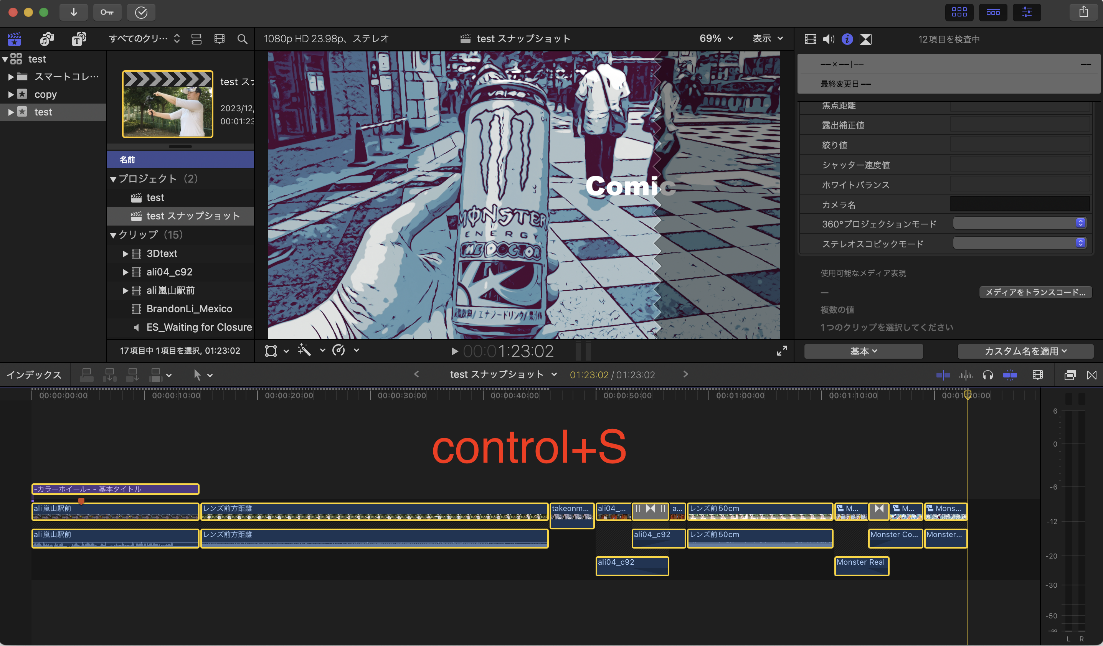The height and width of the screenshot is (646, 1103).
Task: Click the Share export icon
Action: click(x=1083, y=12)
